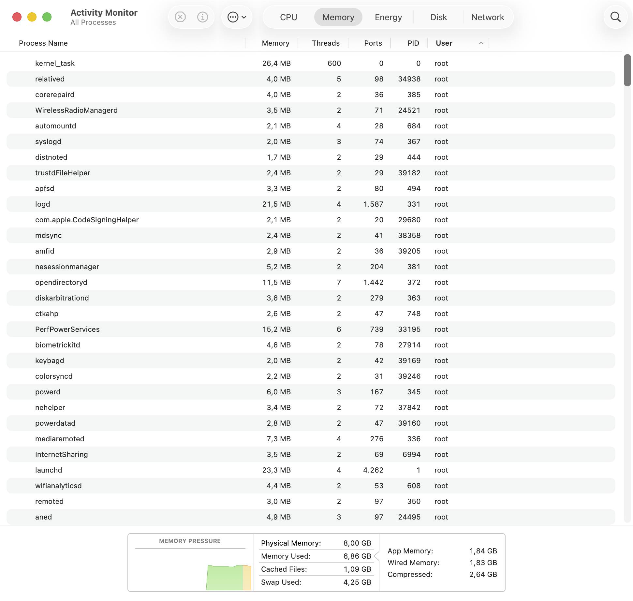
Task: Switch to the CPU tab
Action: point(288,17)
